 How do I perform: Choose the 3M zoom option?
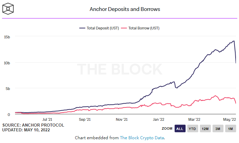pos(218,129)
